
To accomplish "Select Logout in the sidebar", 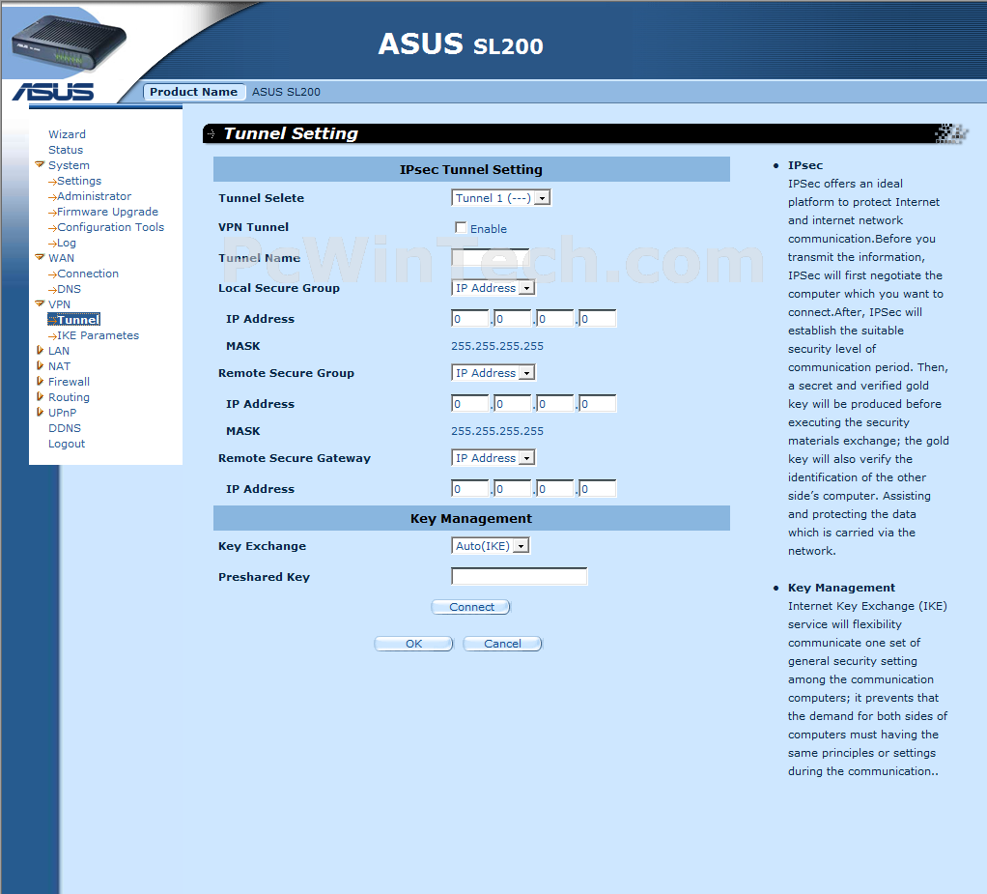I will click(67, 444).
